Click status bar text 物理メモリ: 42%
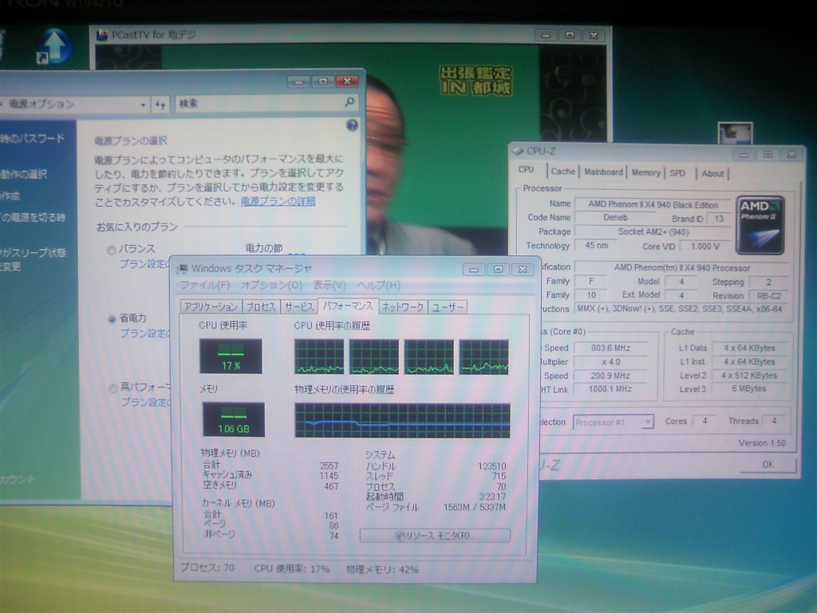 382,570
